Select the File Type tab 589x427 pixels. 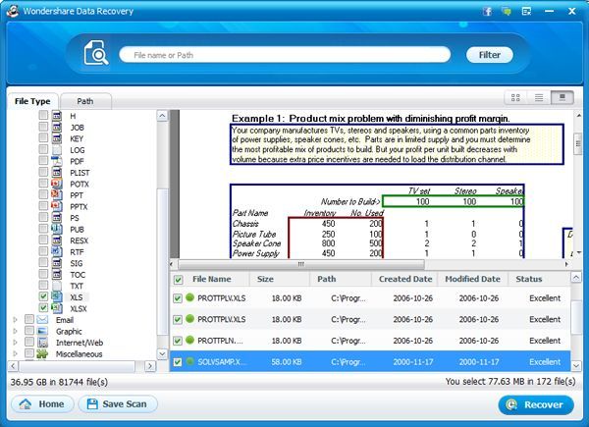click(x=32, y=101)
